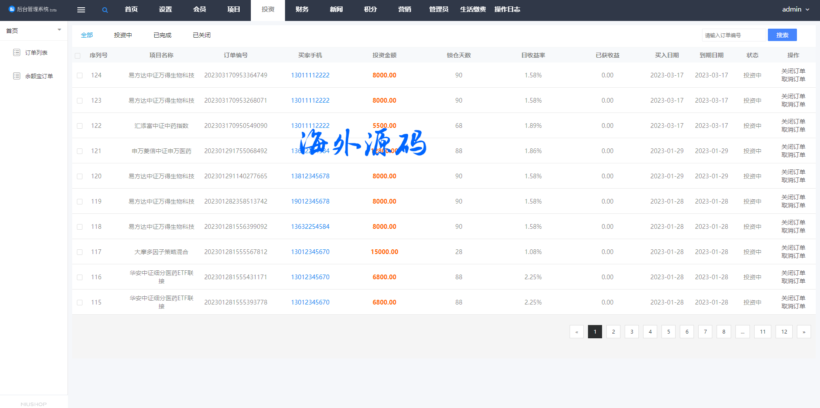Open the admin user dropdown
Image resolution: width=820 pixels, height=408 pixels.
coord(795,9)
